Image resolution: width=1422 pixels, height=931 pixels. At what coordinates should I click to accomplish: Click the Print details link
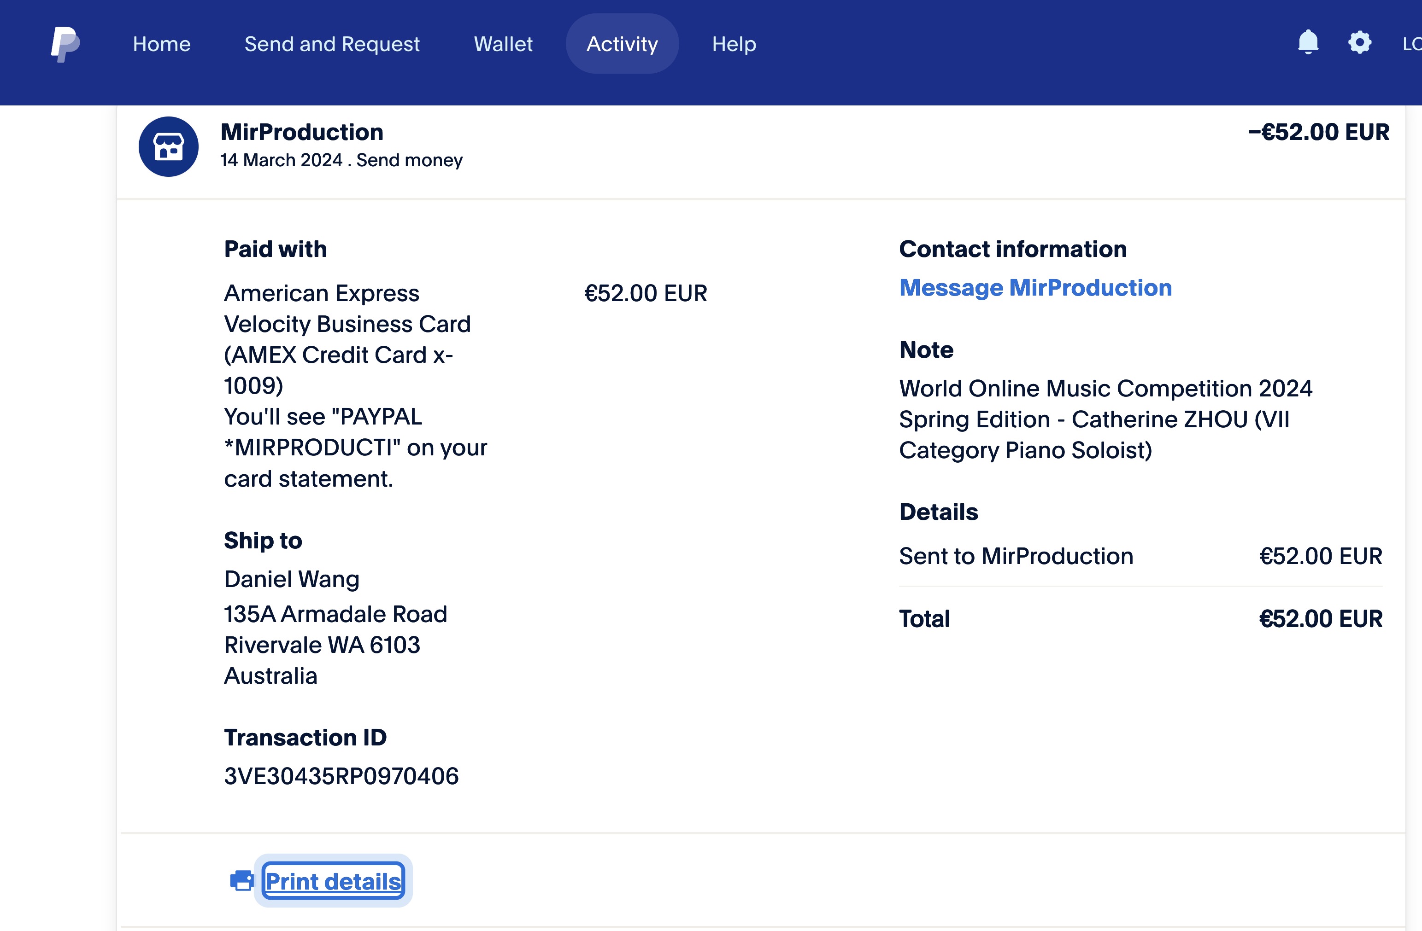click(x=333, y=881)
